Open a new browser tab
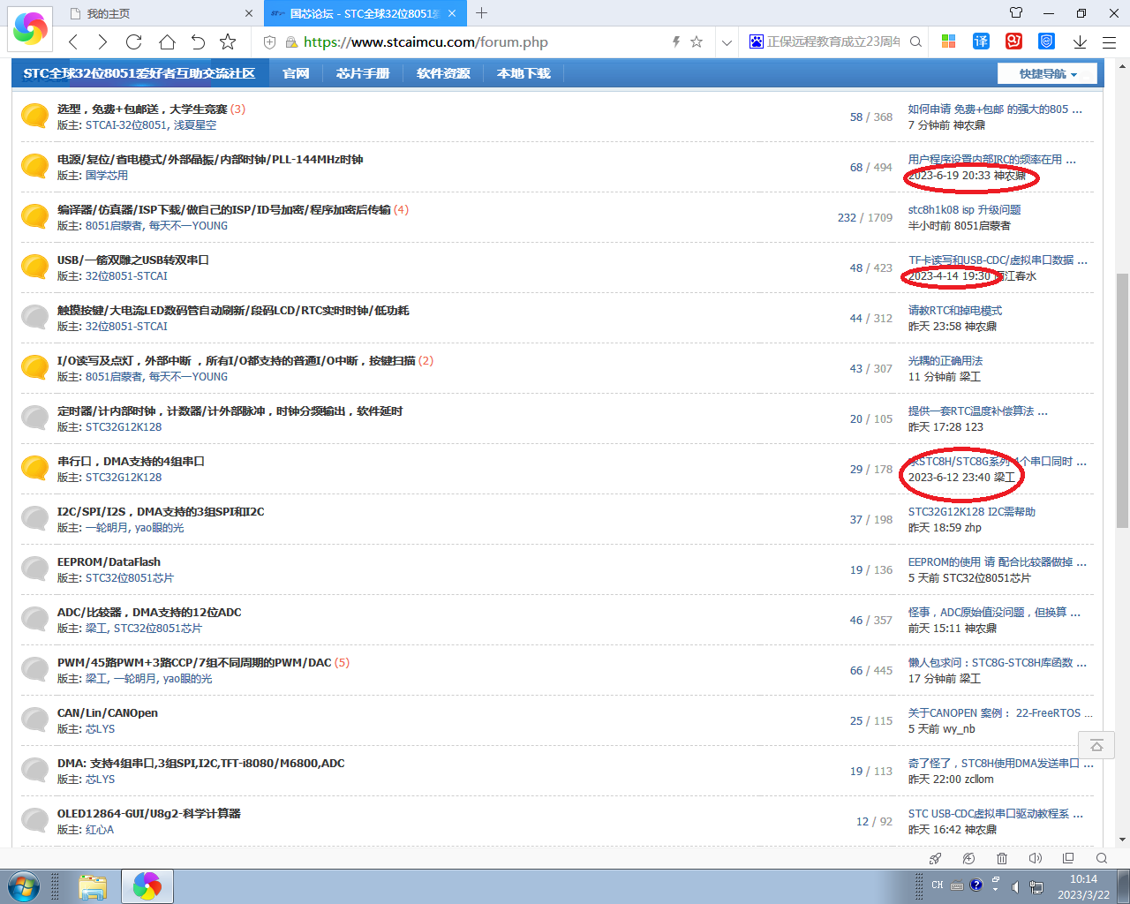Screen dimensions: 1130x904 tap(481, 13)
